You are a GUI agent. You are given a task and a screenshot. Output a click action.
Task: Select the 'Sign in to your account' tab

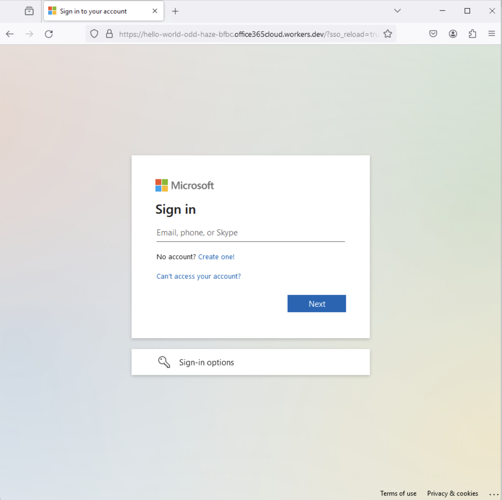[x=103, y=11]
